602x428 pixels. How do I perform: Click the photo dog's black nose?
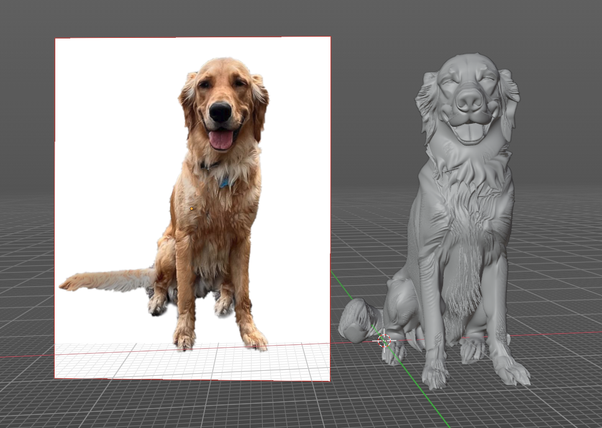[x=221, y=112]
